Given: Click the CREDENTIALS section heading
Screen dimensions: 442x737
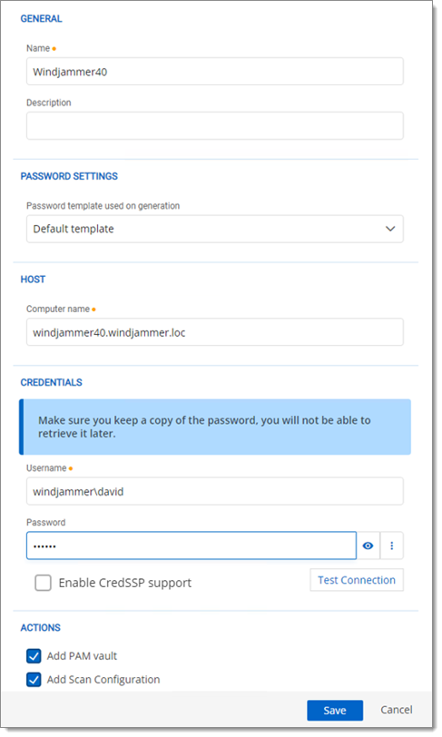Looking at the screenshot, I should point(51,382).
